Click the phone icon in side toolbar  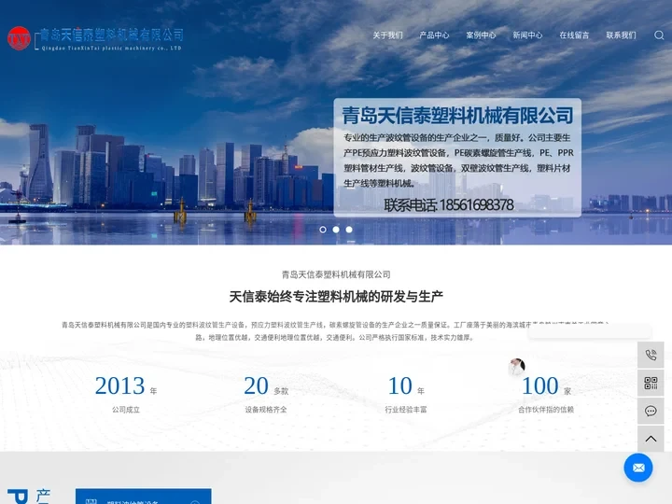point(651,355)
